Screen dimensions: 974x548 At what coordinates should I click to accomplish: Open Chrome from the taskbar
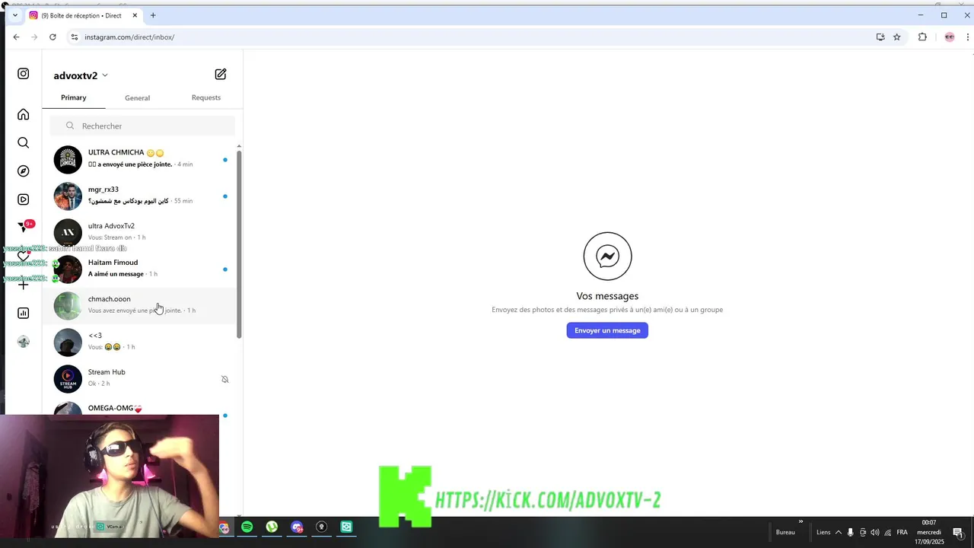224,527
